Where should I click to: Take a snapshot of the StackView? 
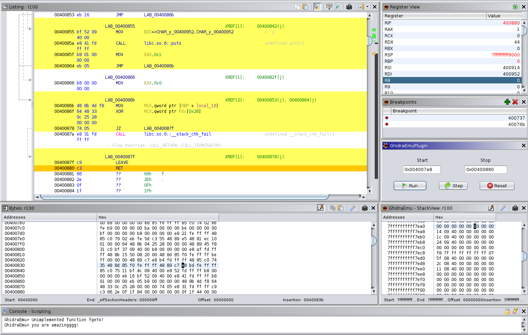tap(515, 208)
